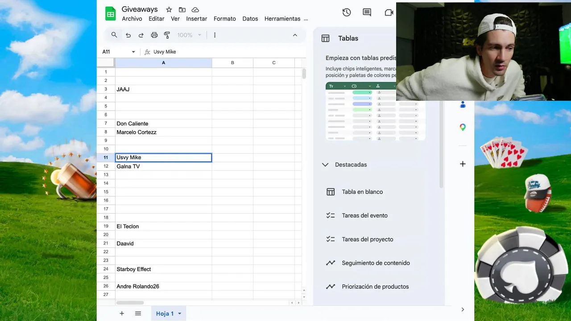The width and height of the screenshot is (571, 321).
Task: Open the zoom 100% dropdown
Action: 190,35
